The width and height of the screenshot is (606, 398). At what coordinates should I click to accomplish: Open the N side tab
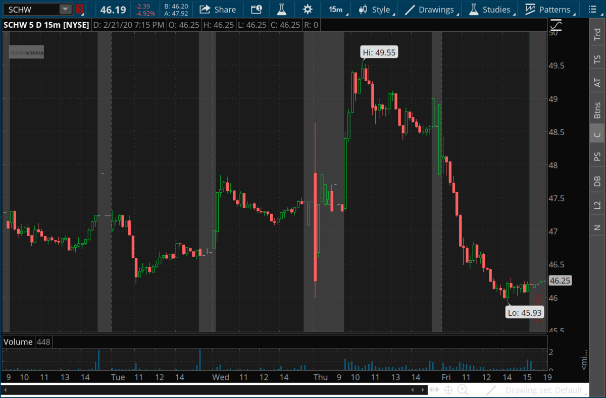click(597, 228)
